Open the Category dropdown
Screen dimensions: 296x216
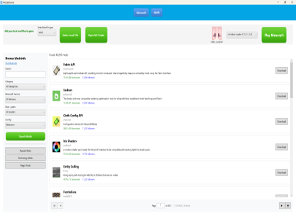coord(25,86)
